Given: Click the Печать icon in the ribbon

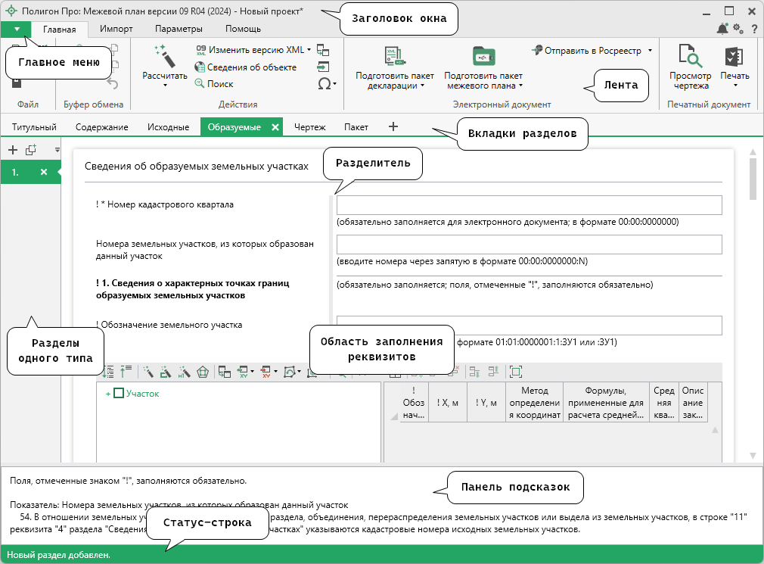Looking at the screenshot, I should pos(734,57).
